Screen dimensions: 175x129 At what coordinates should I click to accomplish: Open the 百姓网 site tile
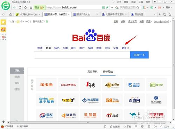134,100
